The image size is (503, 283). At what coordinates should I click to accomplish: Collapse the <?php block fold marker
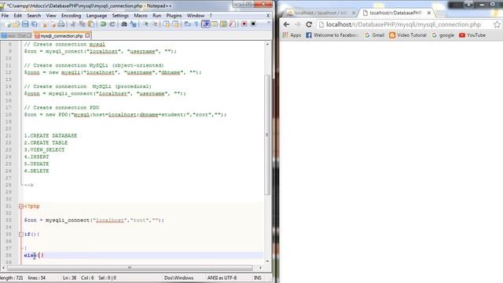tap(21, 206)
